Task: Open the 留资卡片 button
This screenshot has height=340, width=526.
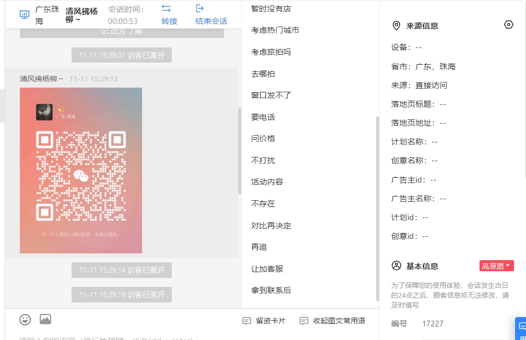Action: point(264,321)
